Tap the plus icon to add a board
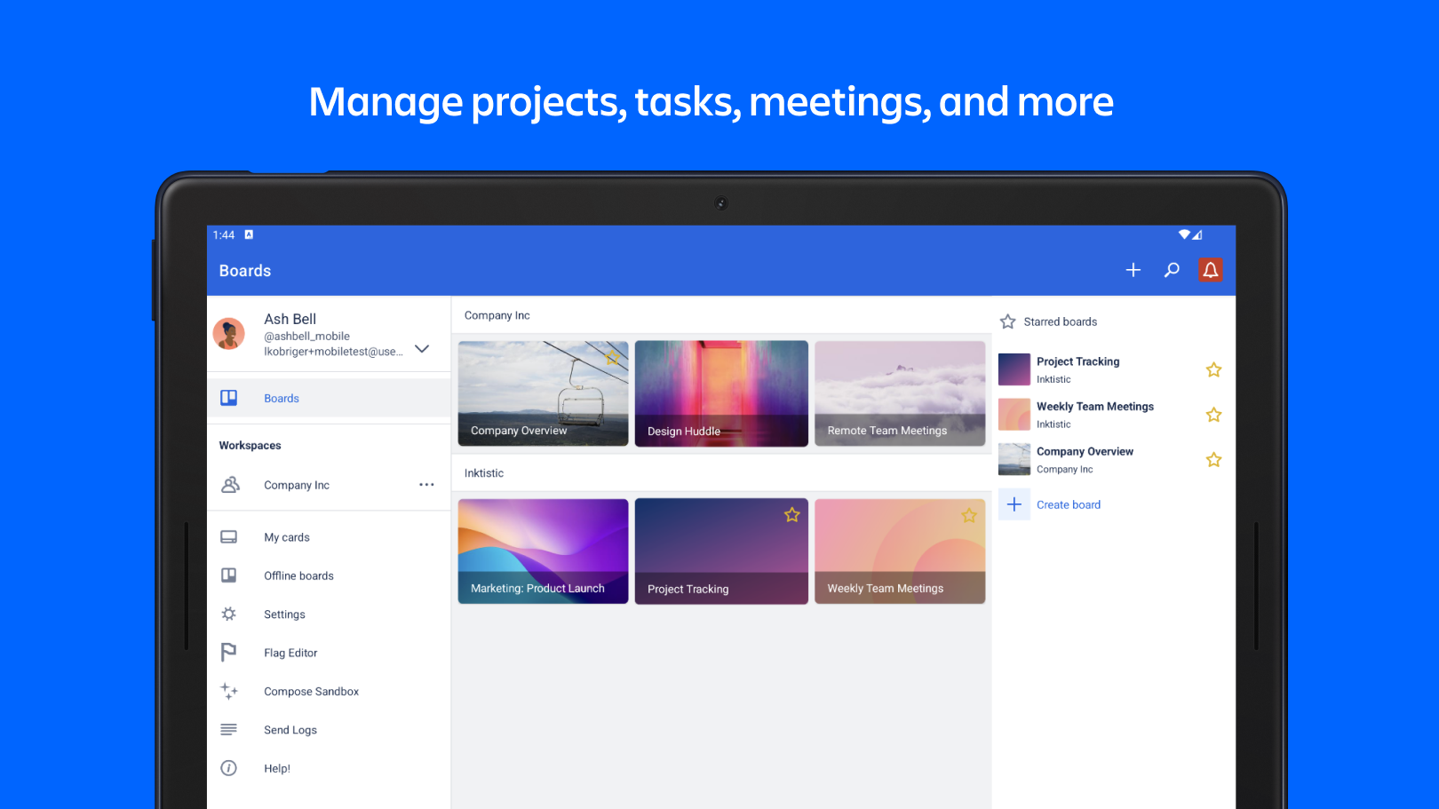The image size is (1439, 809). coord(1133,269)
